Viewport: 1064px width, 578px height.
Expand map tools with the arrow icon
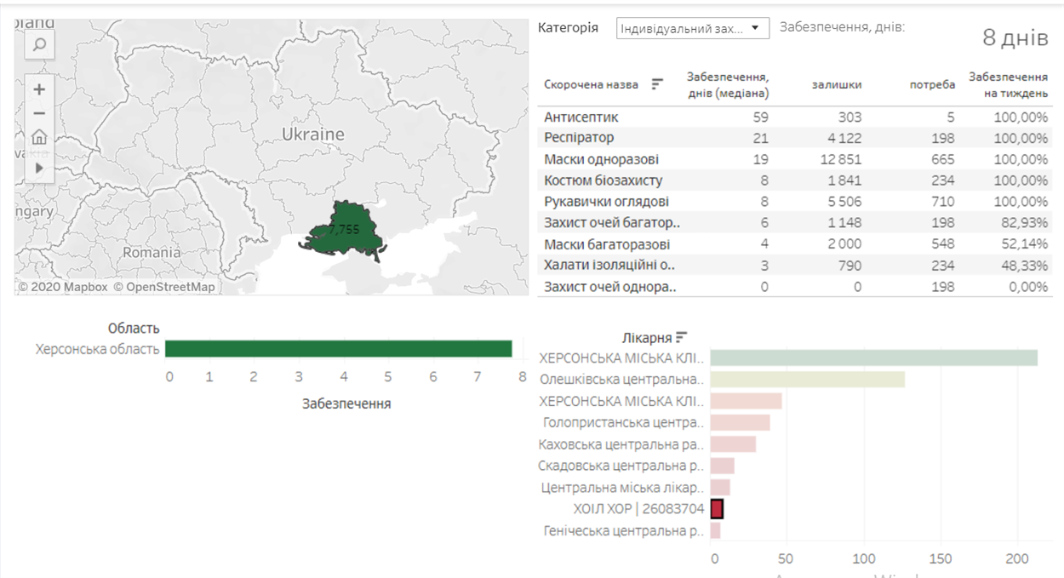point(39,168)
